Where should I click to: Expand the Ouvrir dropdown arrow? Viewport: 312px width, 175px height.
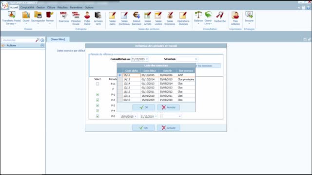[x=26, y=23]
